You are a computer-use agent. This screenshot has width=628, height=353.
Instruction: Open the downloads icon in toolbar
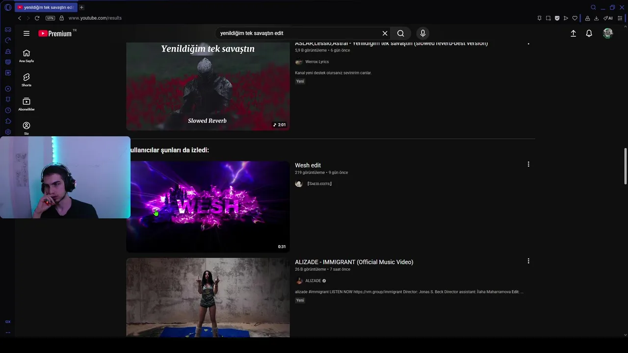click(596, 18)
